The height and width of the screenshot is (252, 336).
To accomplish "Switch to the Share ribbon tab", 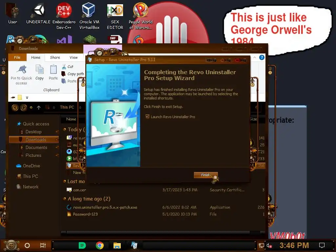I will click(x=55, y=57).
